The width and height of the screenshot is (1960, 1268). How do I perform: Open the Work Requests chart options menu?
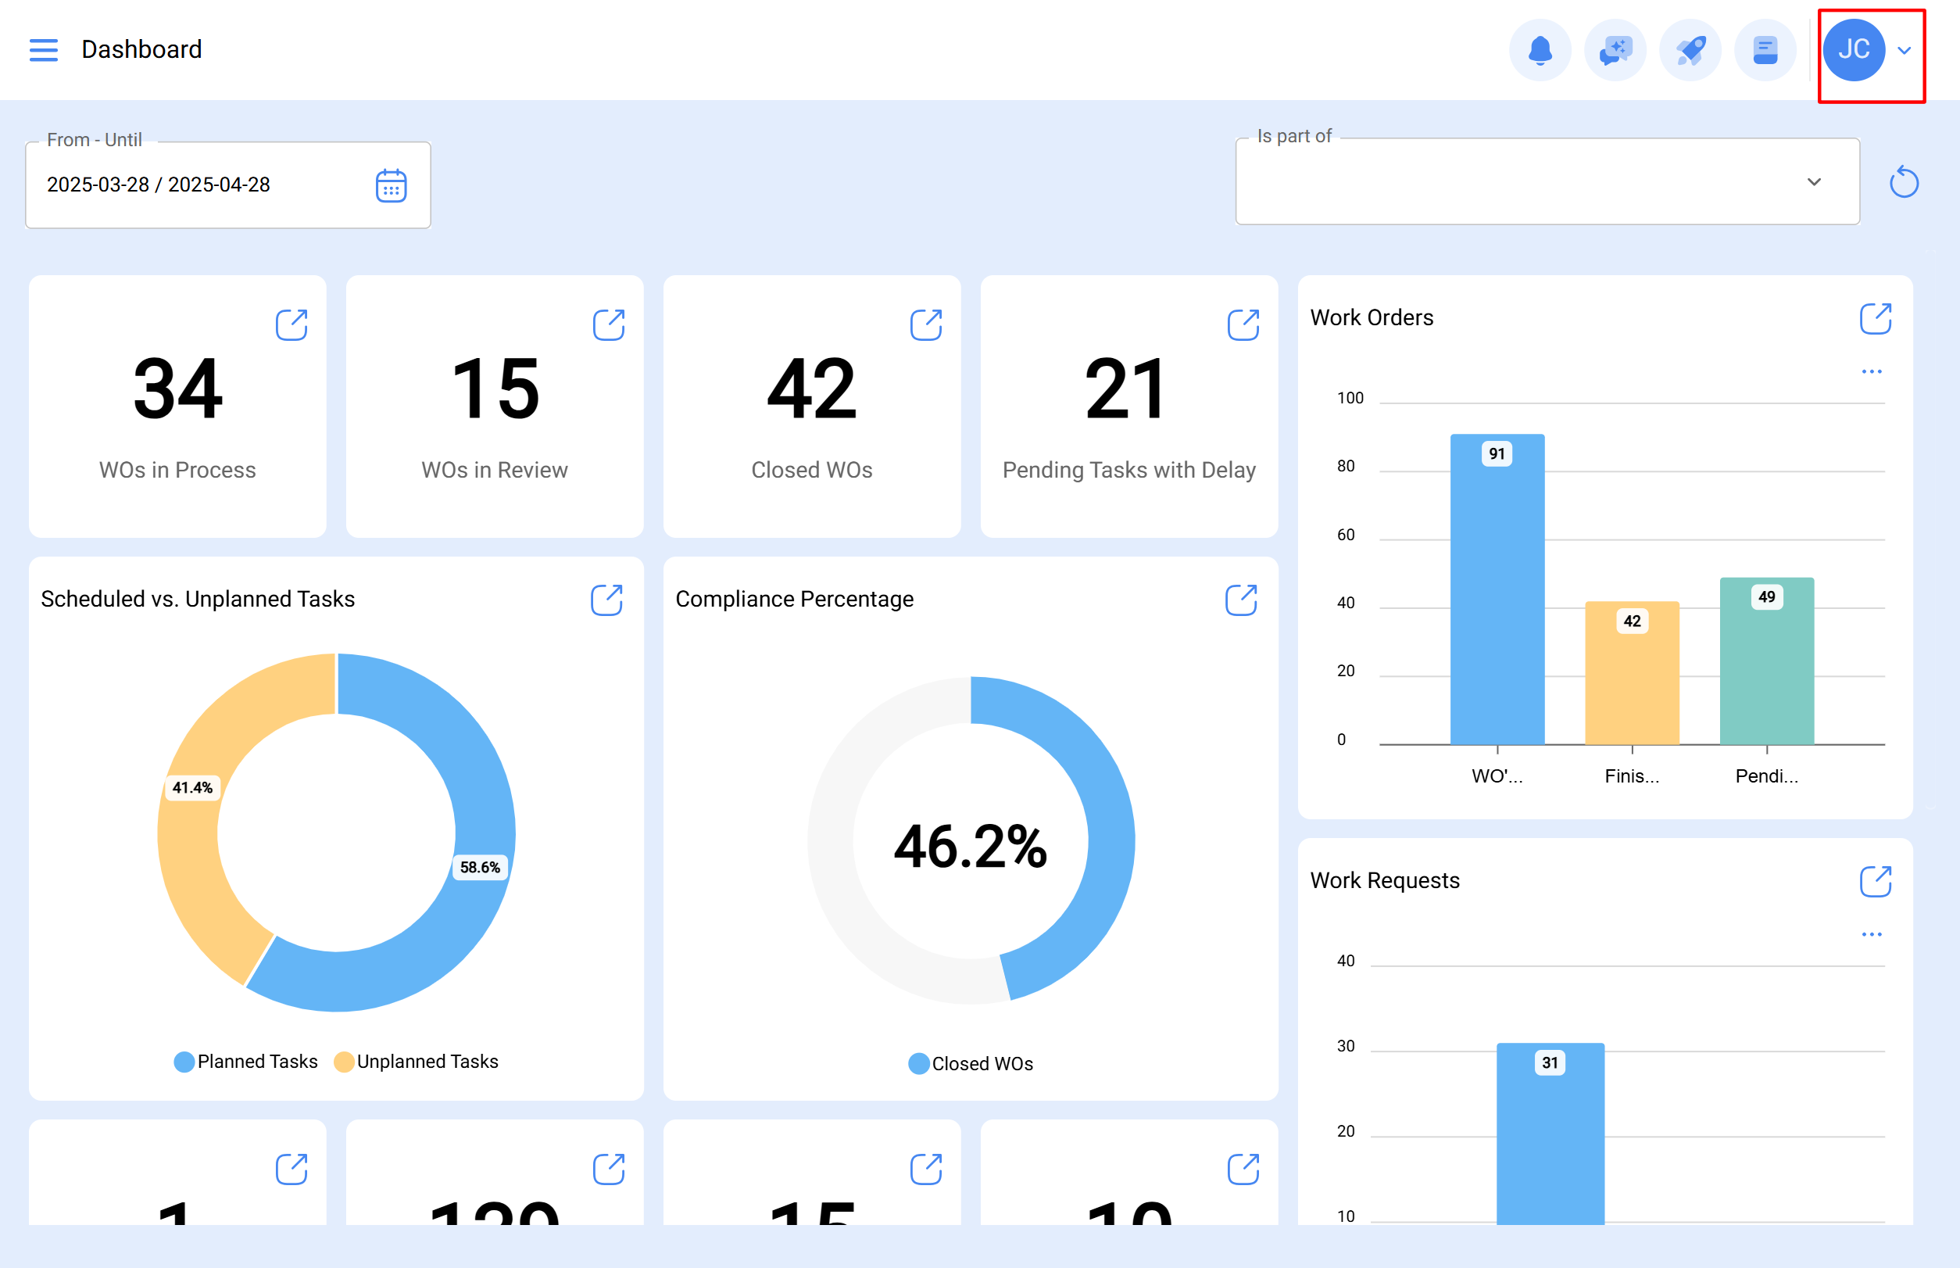pyautogui.click(x=1872, y=933)
